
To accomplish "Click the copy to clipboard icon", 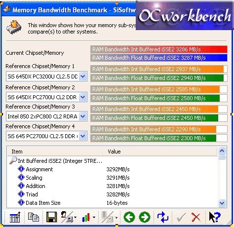I will click(34, 218).
